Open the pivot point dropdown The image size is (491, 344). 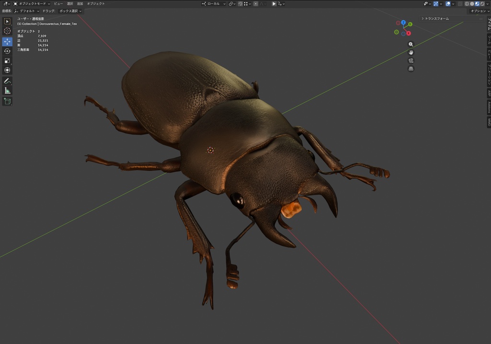click(x=232, y=4)
